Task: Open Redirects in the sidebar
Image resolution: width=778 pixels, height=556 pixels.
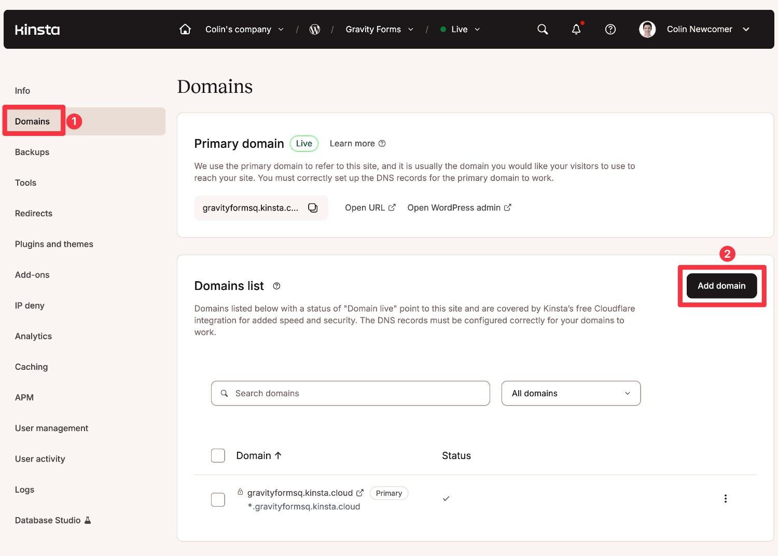Action: coord(34,213)
